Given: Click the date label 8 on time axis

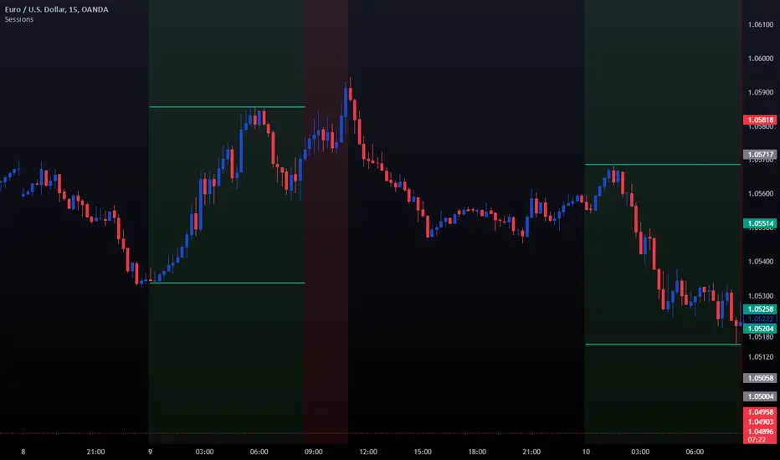Looking at the screenshot, I should [x=23, y=452].
